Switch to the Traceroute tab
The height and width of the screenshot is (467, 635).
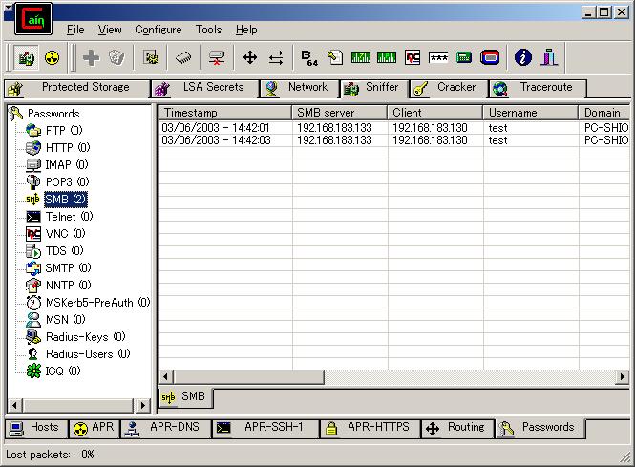coord(538,88)
